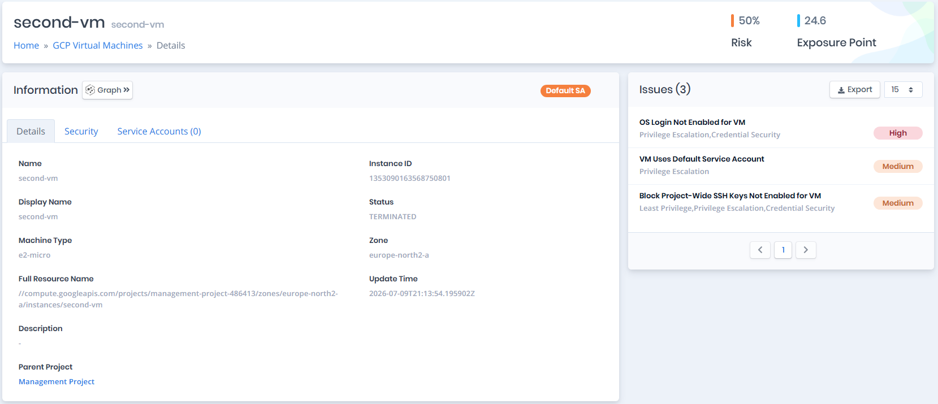
Task: Click the Full Resource Name path
Action: [x=178, y=299]
